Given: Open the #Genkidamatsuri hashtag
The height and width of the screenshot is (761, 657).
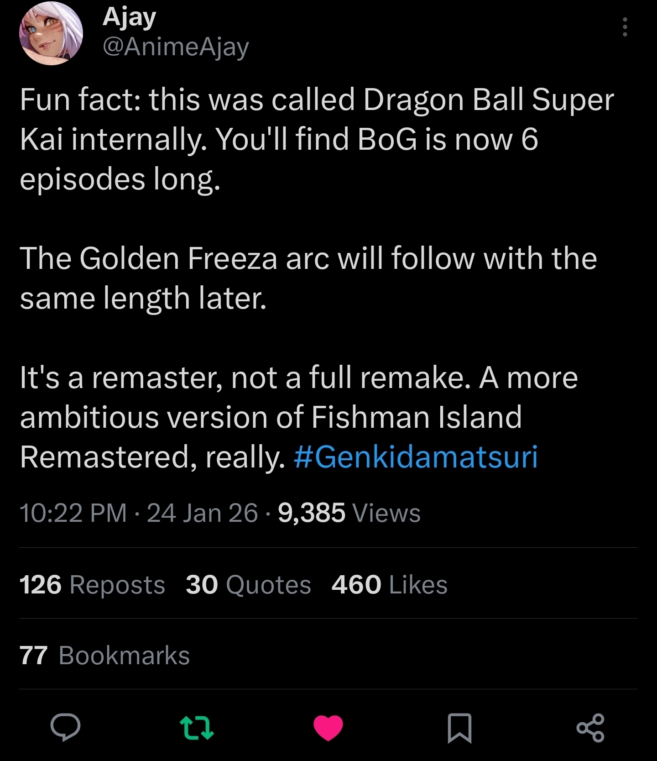Looking at the screenshot, I should click(x=416, y=457).
